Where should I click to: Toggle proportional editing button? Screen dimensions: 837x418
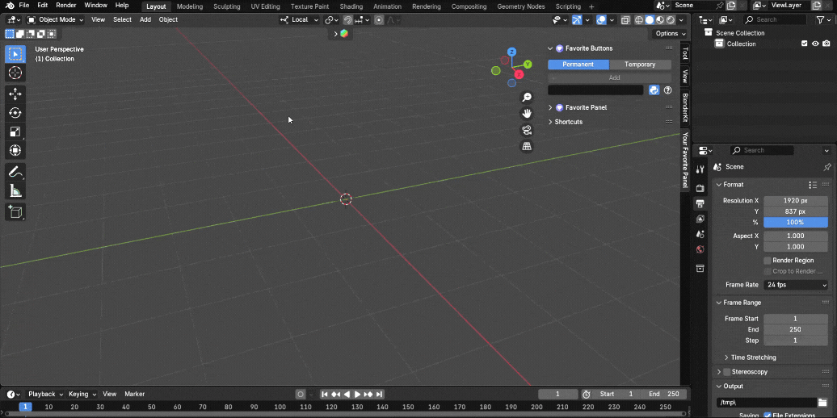click(378, 19)
